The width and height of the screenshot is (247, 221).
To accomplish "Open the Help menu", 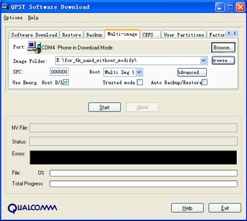I will (33, 17).
